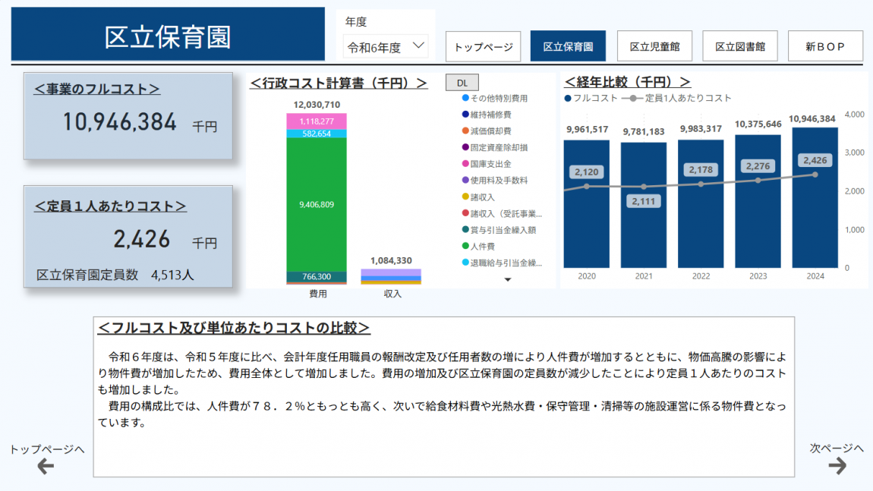Go to トップページ tab

click(x=483, y=46)
